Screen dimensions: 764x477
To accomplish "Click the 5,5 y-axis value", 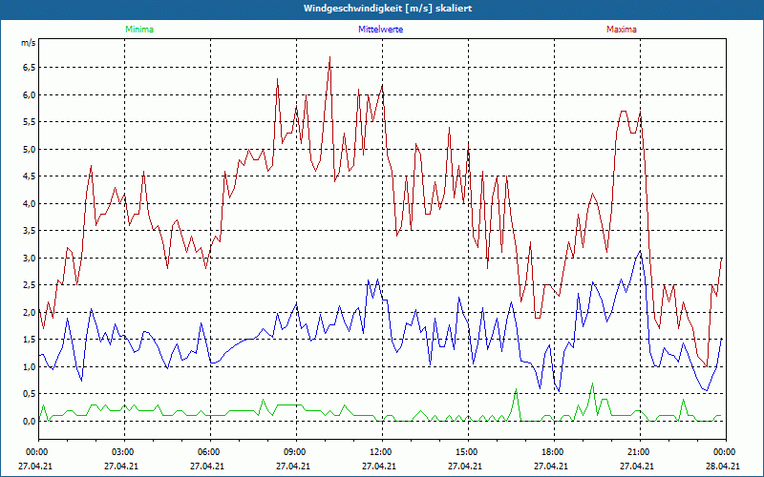I will [x=30, y=122].
